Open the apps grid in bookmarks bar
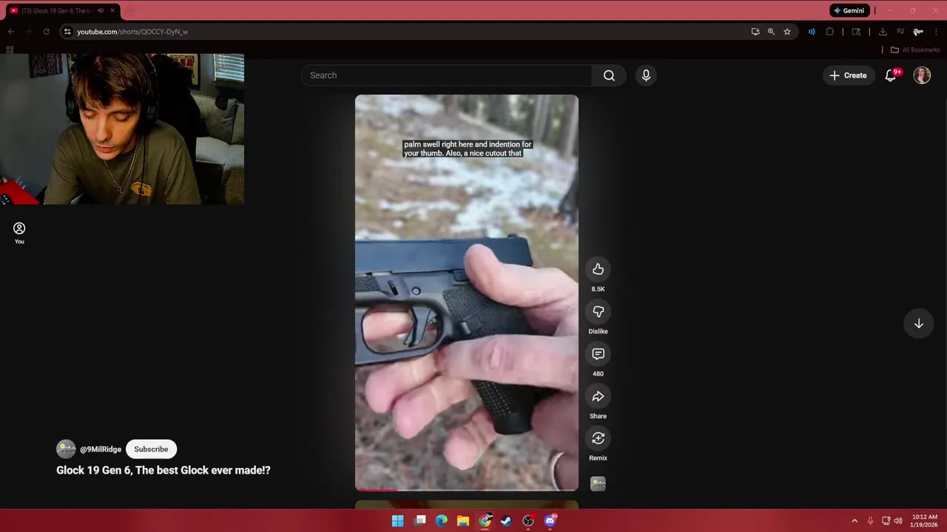 pyautogui.click(x=10, y=50)
